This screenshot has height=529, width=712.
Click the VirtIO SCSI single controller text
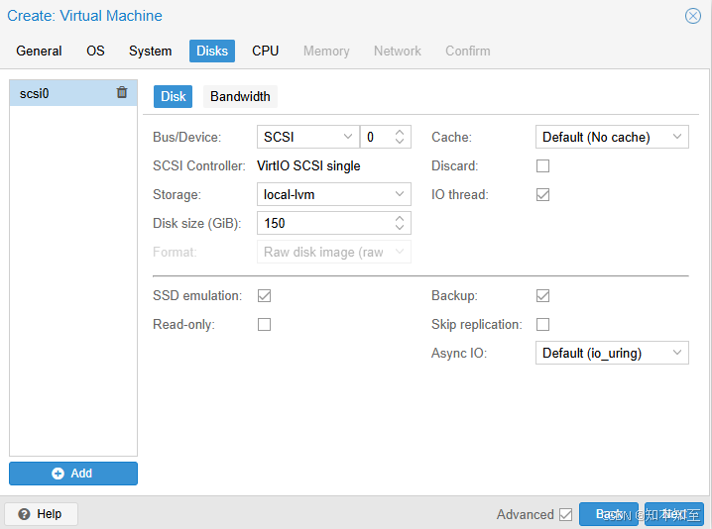click(x=308, y=166)
